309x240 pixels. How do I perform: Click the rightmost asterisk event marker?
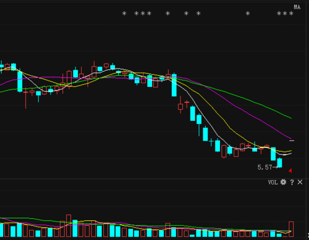291,14
